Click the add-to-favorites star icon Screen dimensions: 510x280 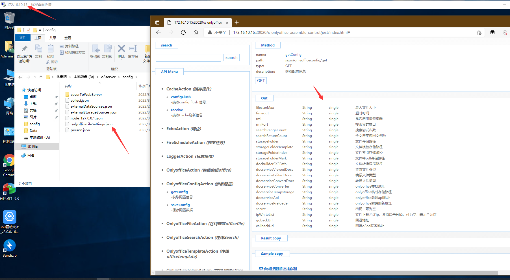tap(479, 33)
